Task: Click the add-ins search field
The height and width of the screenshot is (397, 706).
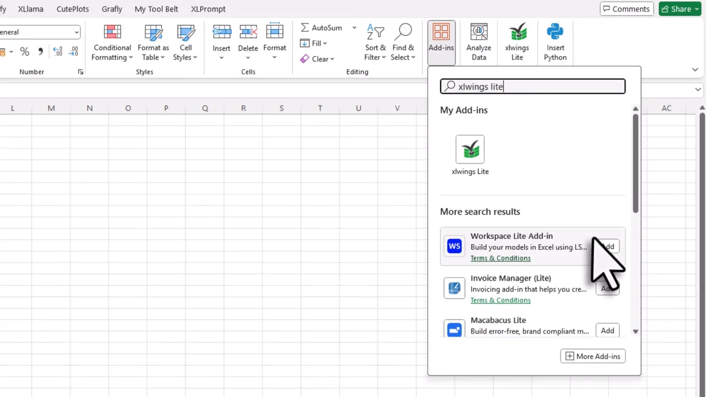Action: tap(532, 86)
